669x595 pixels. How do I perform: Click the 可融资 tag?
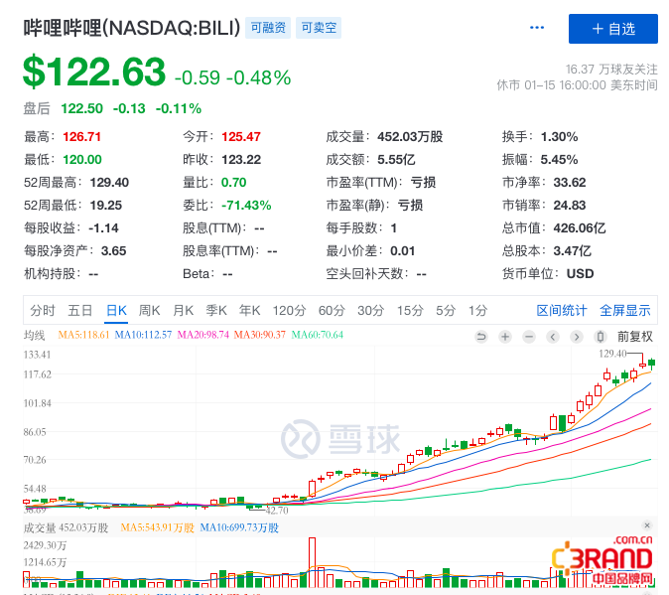tap(269, 28)
